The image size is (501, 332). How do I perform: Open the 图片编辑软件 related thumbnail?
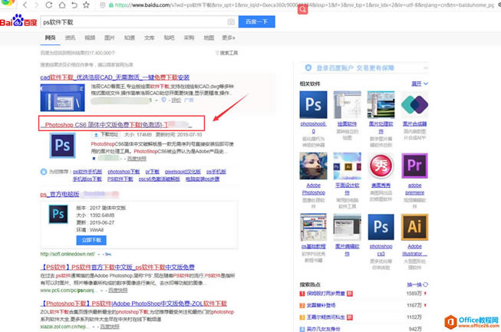pos(348,227)
